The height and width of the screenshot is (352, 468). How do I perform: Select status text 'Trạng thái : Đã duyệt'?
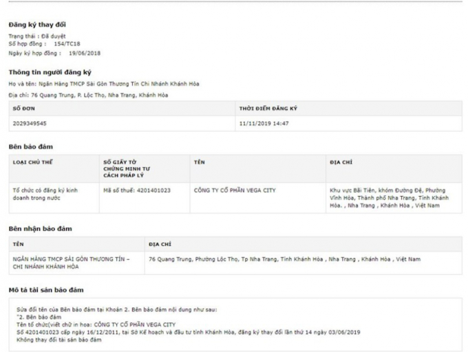pos(37,36)
